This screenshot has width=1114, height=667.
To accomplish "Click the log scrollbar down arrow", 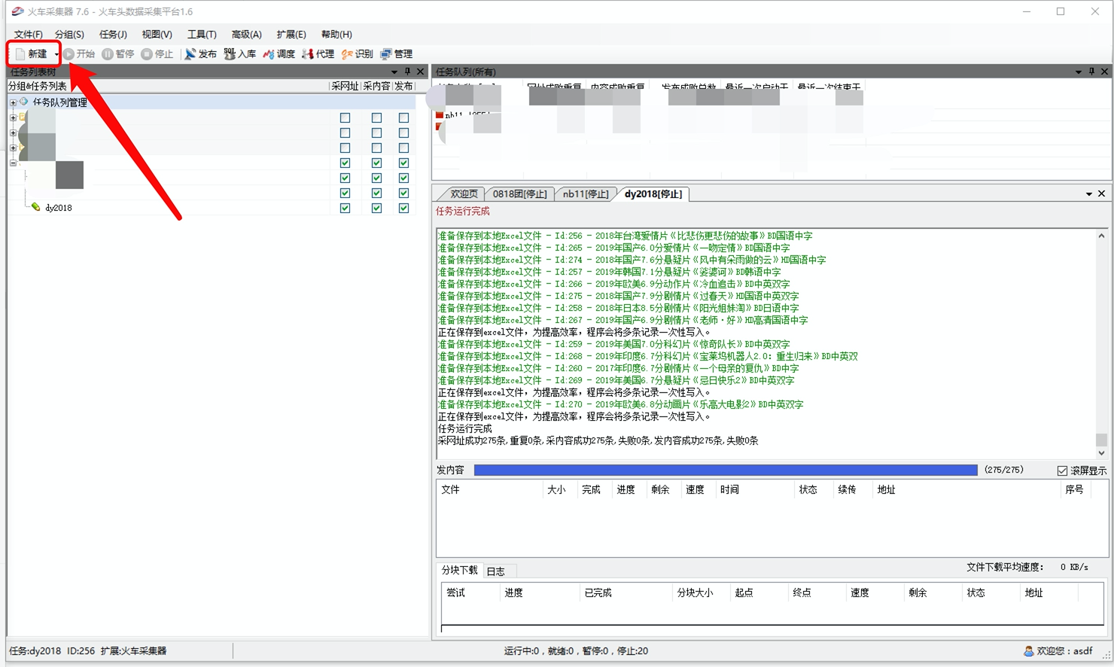I will pos(1101,453).
